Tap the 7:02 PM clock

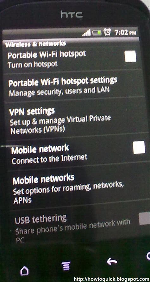(x=125, y=33)
